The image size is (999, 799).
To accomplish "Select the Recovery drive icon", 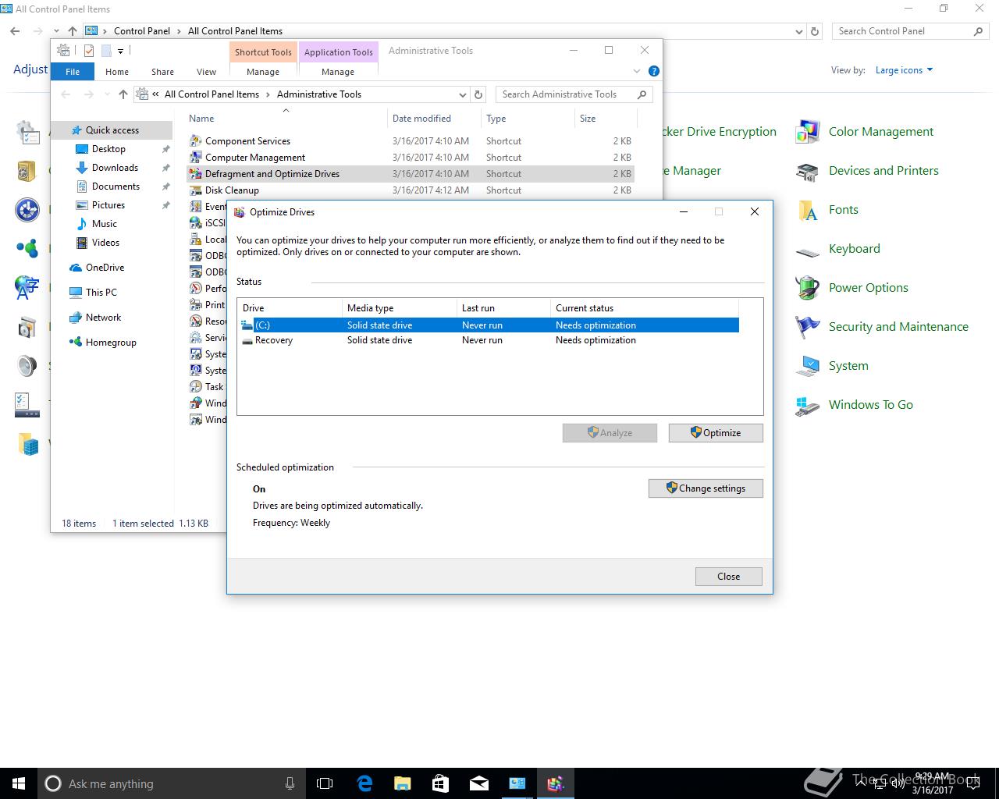I will pos(247,340).
